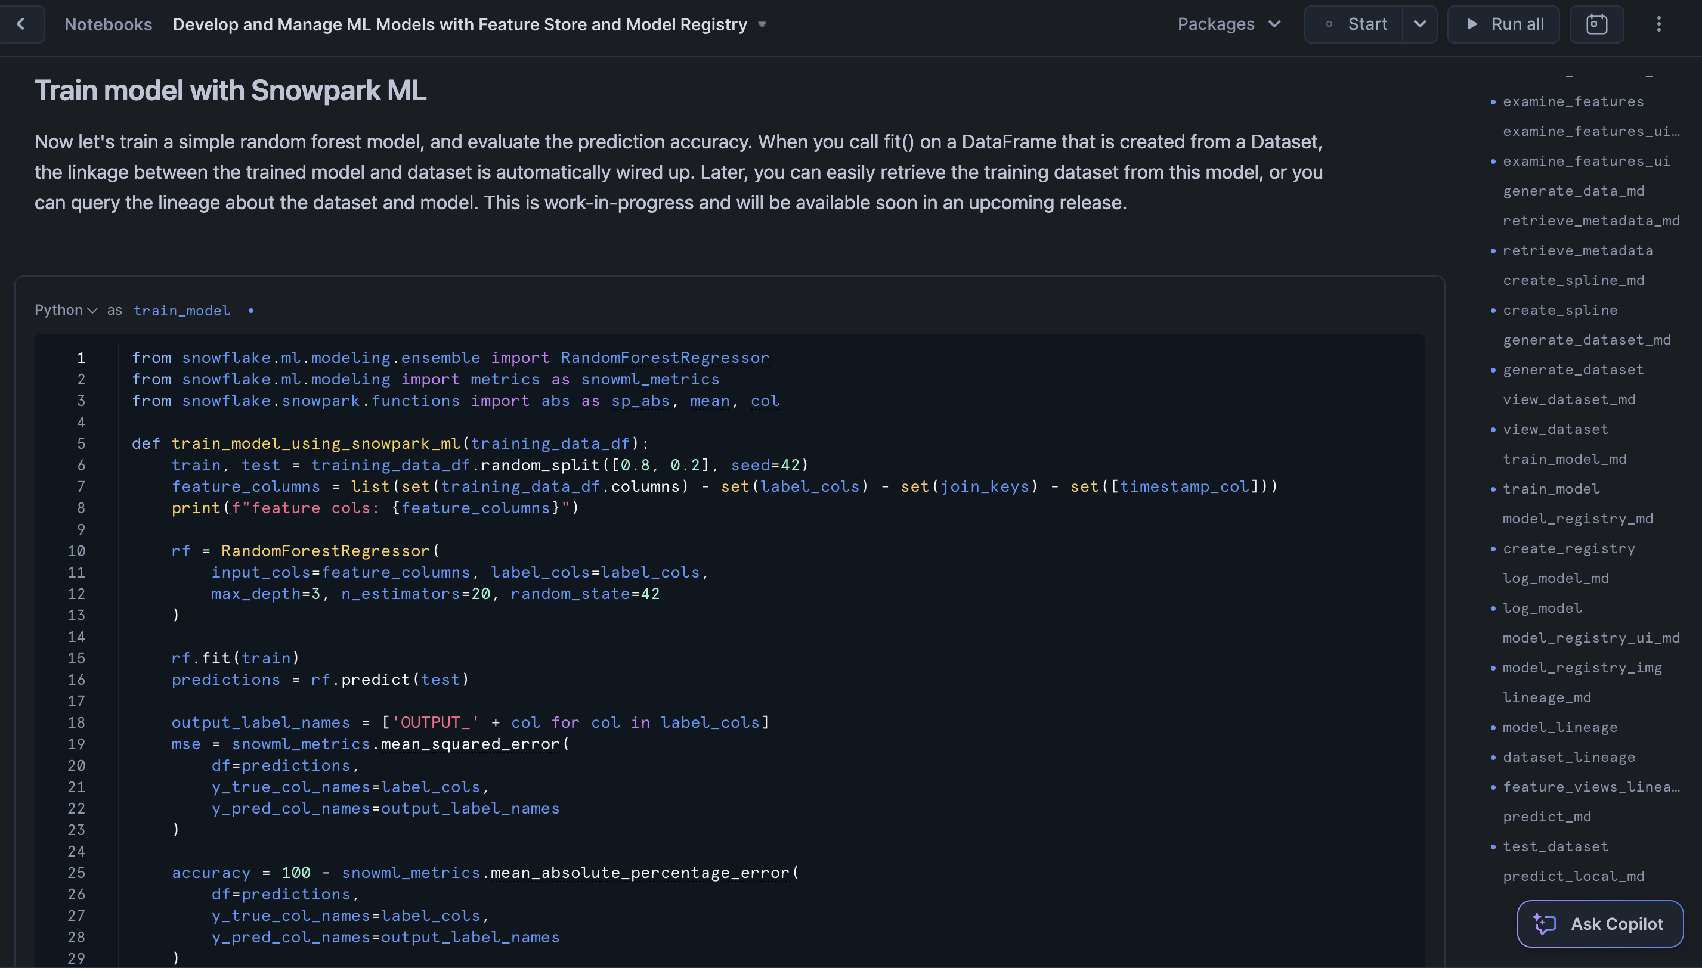Expand the notebook title dropdown arrow

762,24
